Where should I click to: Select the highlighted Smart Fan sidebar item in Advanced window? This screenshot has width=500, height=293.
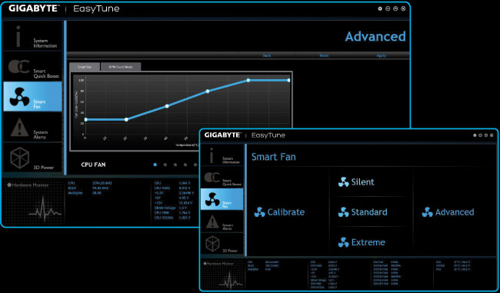click(32, 97)
